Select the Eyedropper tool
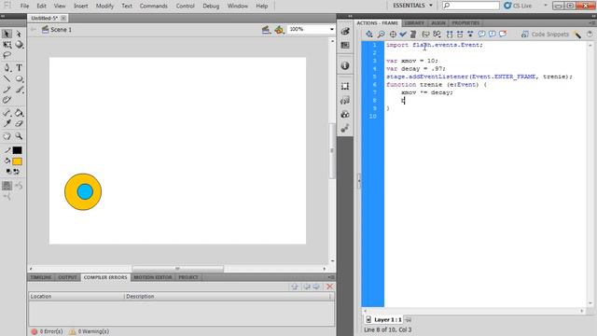Image resolution: width=597 pixels, height=336 pixels. click(7, 123)
